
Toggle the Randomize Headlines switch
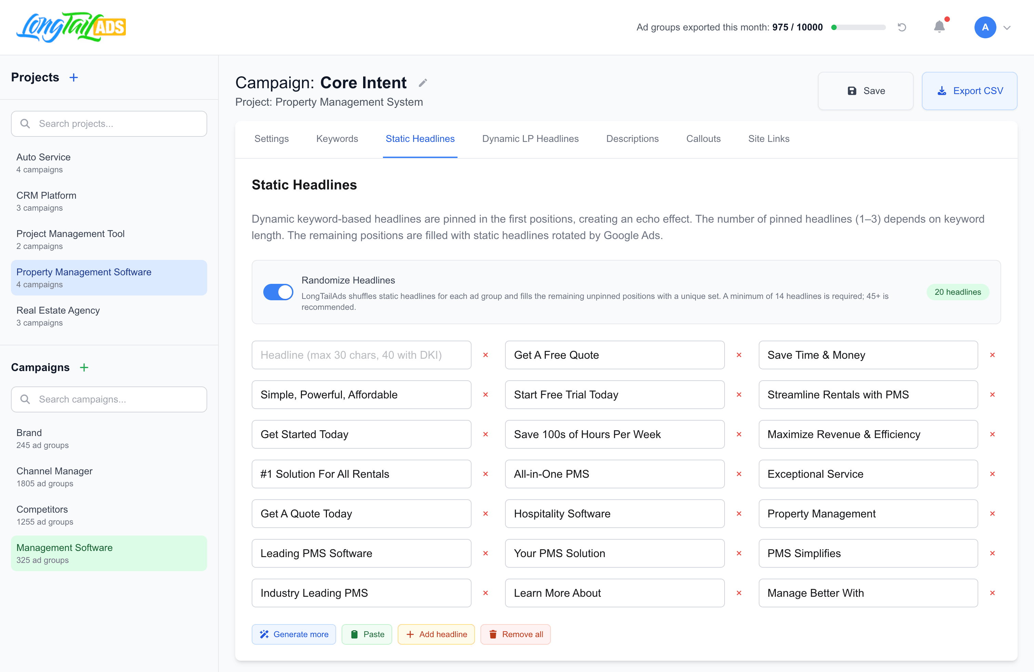(278, 292)
